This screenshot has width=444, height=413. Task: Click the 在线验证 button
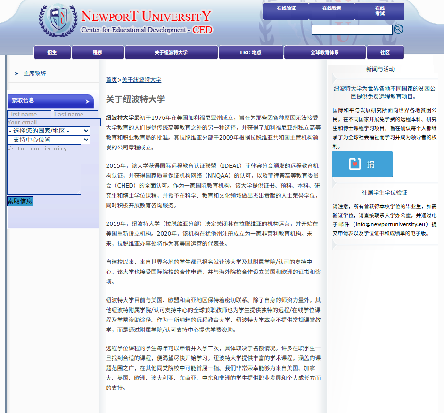point(285,11)
